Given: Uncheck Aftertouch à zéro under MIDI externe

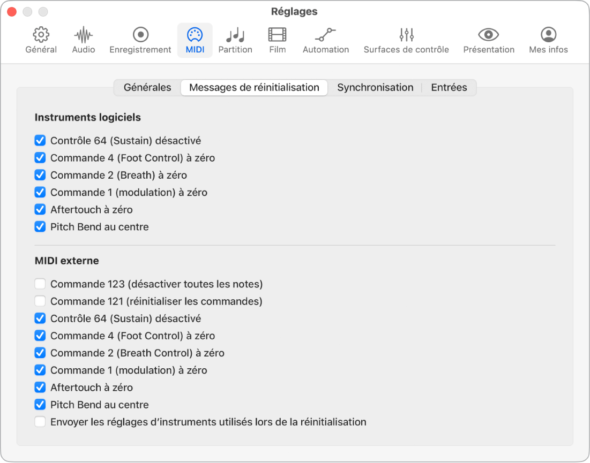Looking at the screenshot, I should pyautogui.click(x=40, y=387).
